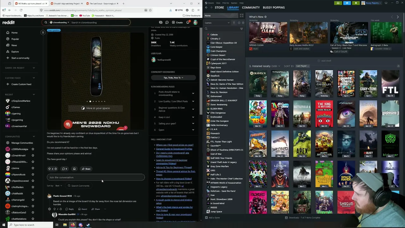Toggle favorite star for r/AskReddit
Screen dimensions: 405x228
(33, 193)
